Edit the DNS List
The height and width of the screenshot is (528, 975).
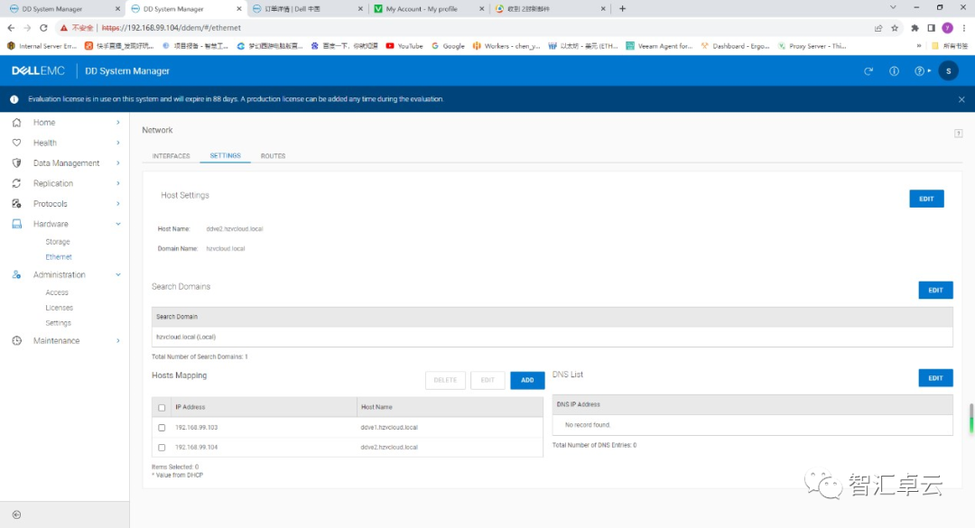936,378
